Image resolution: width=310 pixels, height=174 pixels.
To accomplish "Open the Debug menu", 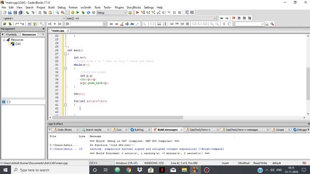I will point(62,7).
